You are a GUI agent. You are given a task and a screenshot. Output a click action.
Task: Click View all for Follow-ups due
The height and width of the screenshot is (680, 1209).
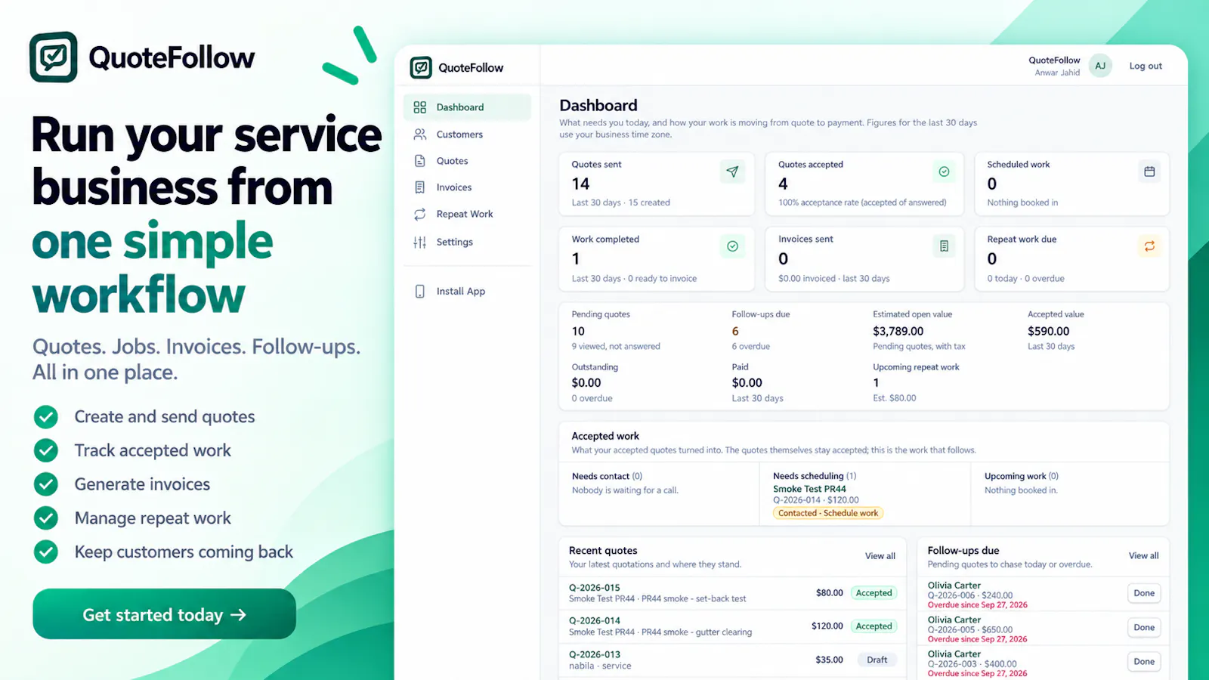coord(1143,555)
